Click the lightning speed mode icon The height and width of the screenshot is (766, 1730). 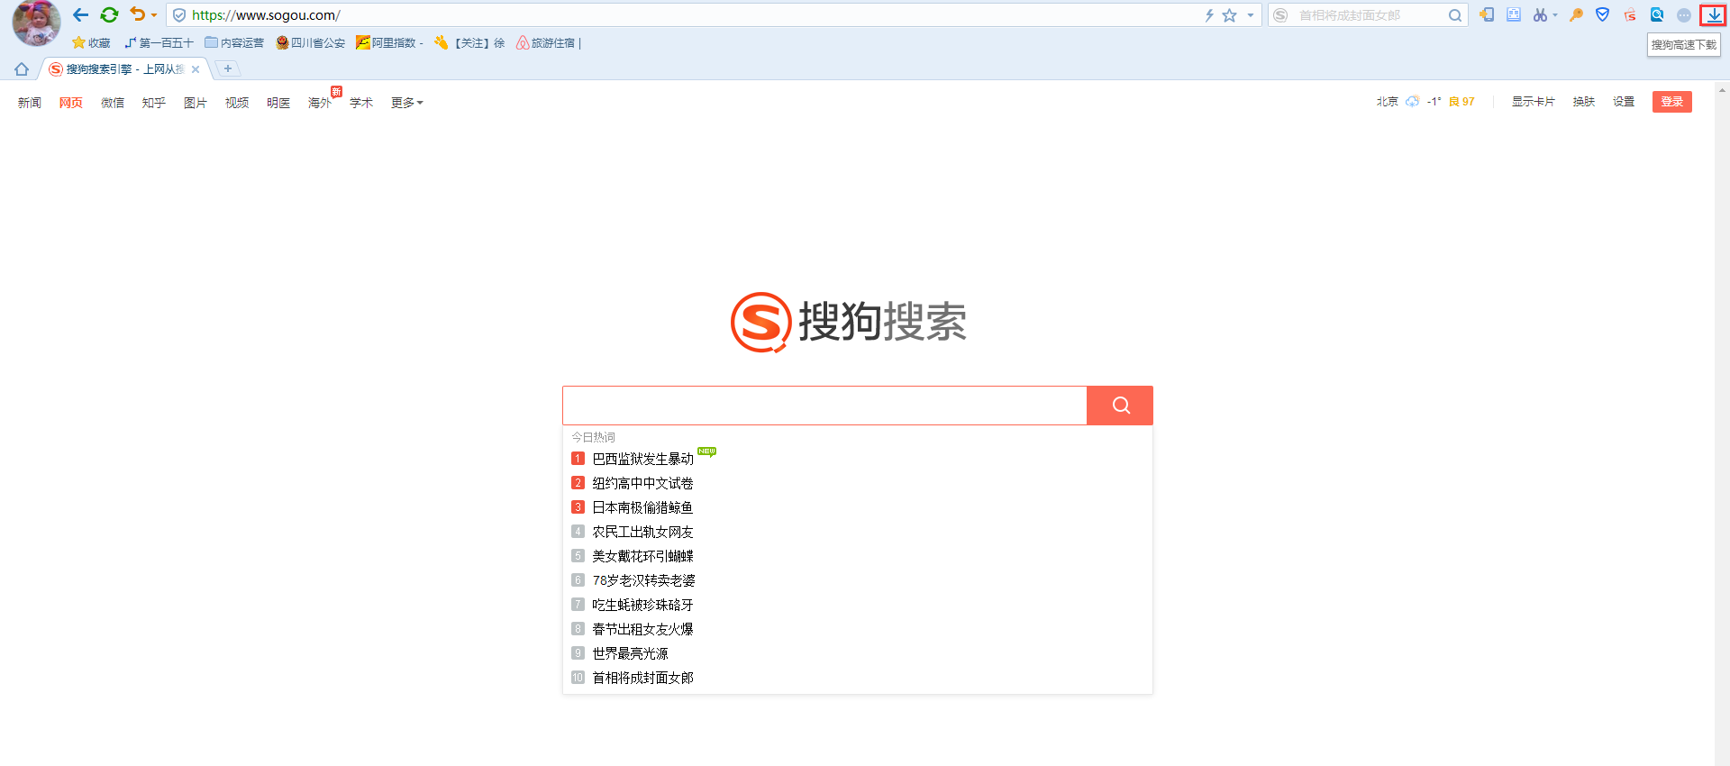point(1209,15)
